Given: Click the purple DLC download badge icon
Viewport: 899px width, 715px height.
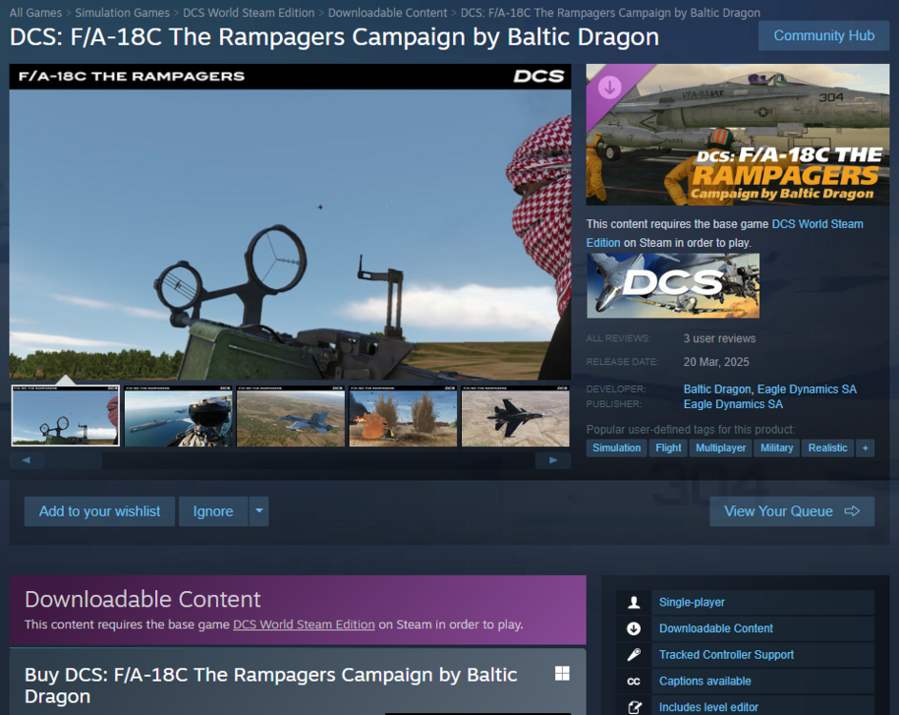Looking at the screenshot, I should [x=609, y=87].
